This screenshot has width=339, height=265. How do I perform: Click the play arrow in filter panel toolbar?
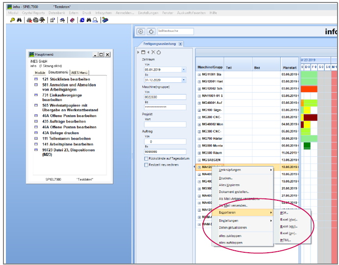coord(138,52)
